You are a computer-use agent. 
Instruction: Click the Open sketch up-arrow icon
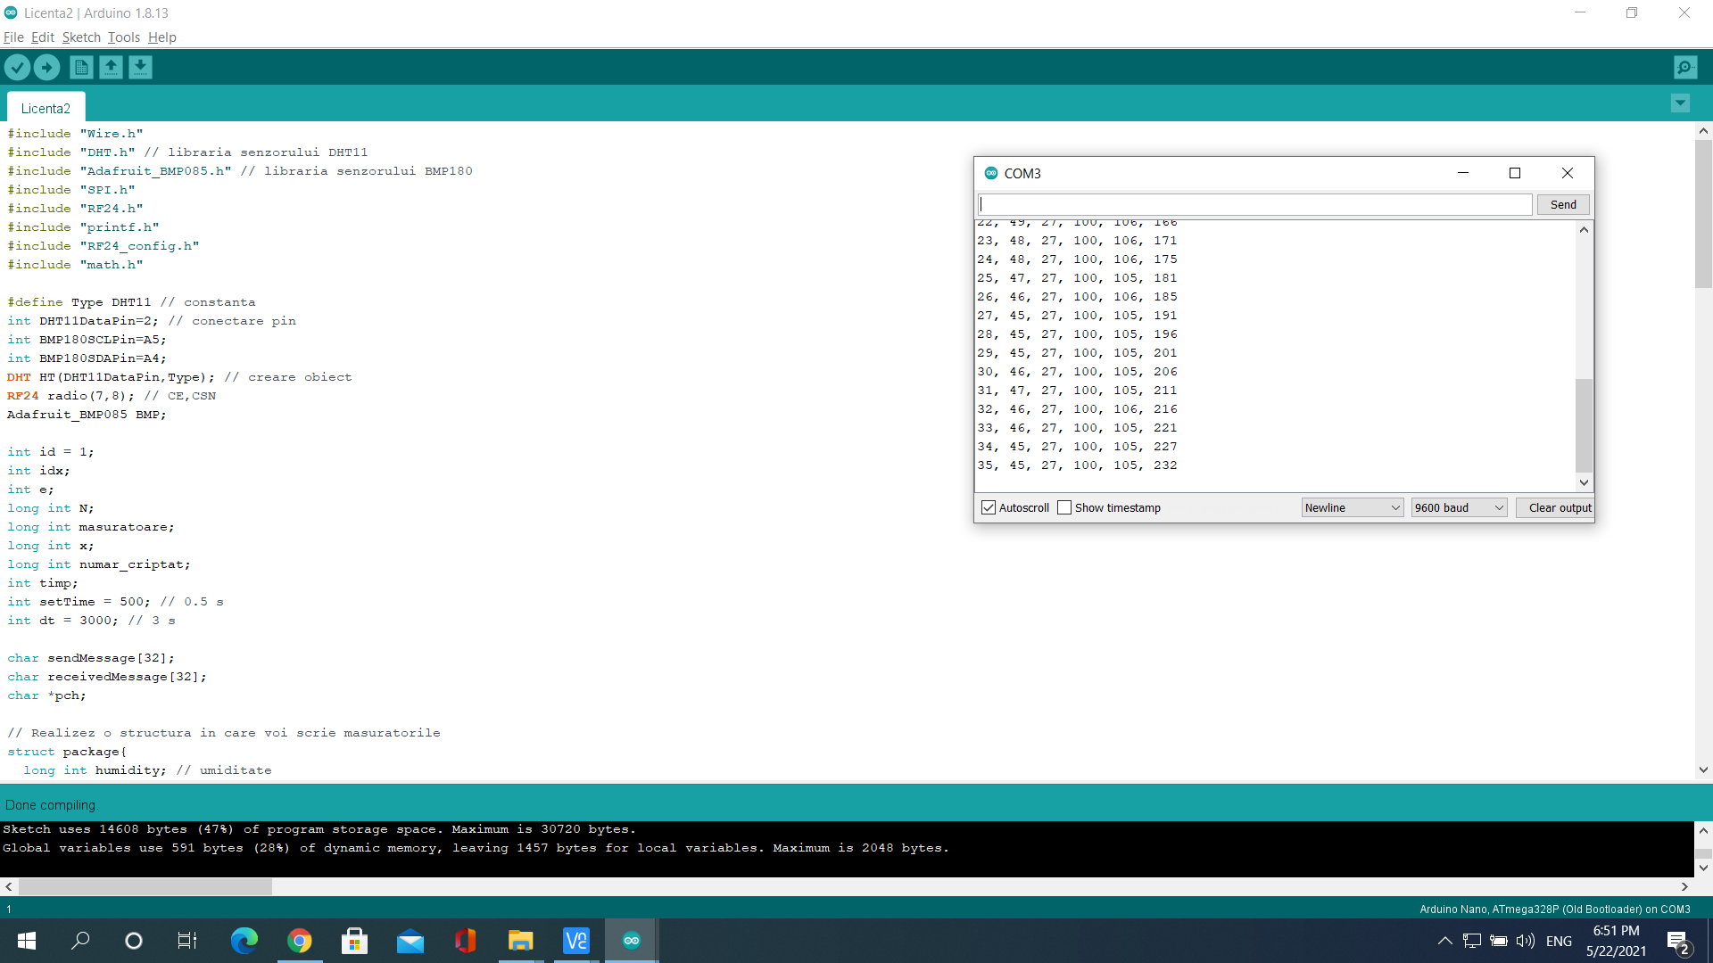[x=111, y=67]
